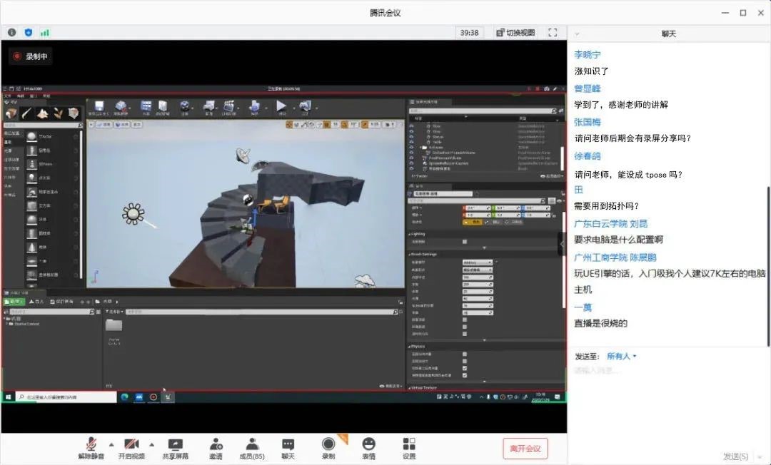Select the 几何体 category in the Place panel
Viewport: 771px width, 465px height.
click(x=10, y=177)
